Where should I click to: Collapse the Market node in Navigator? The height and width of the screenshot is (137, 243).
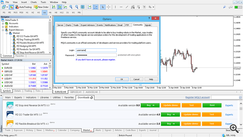click(x=7, y=33)
